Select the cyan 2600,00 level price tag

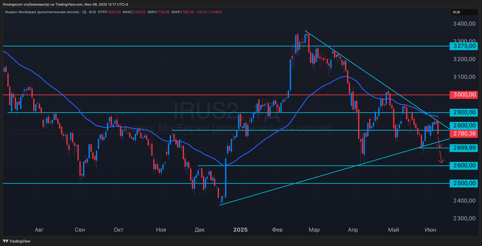click(464, 166)
